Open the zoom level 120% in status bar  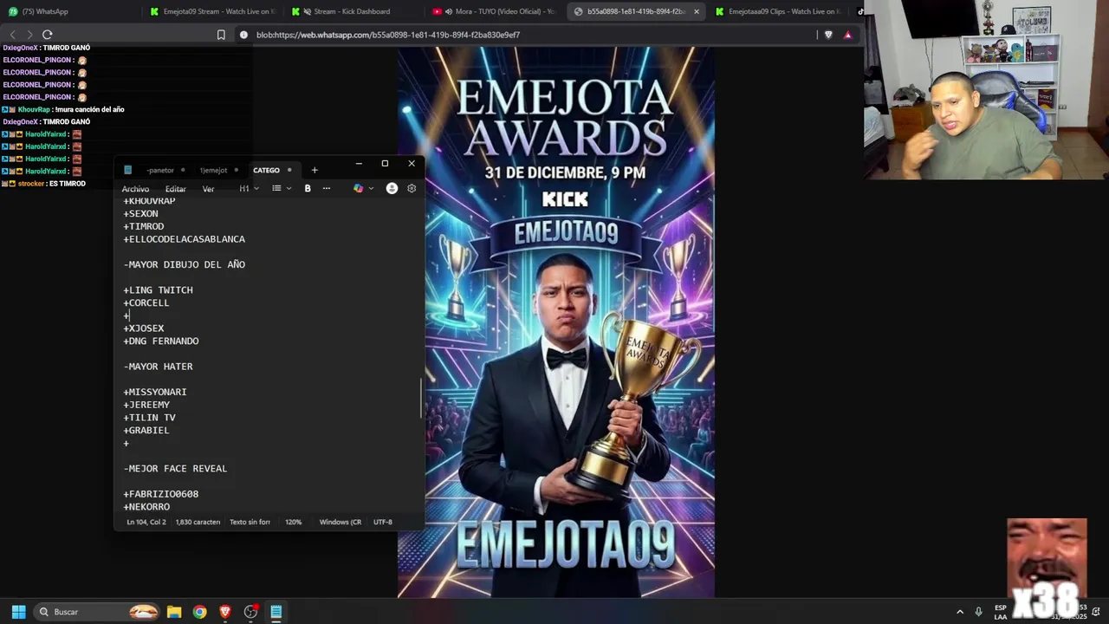point(294,522)
